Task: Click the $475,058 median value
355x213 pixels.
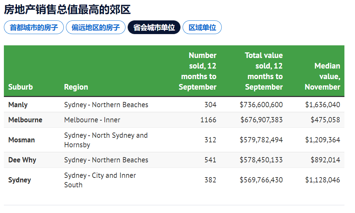Action: click(325, 120)
